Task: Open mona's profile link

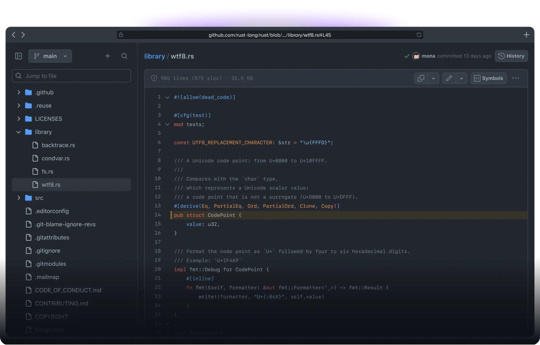Action: pos(428,56)
